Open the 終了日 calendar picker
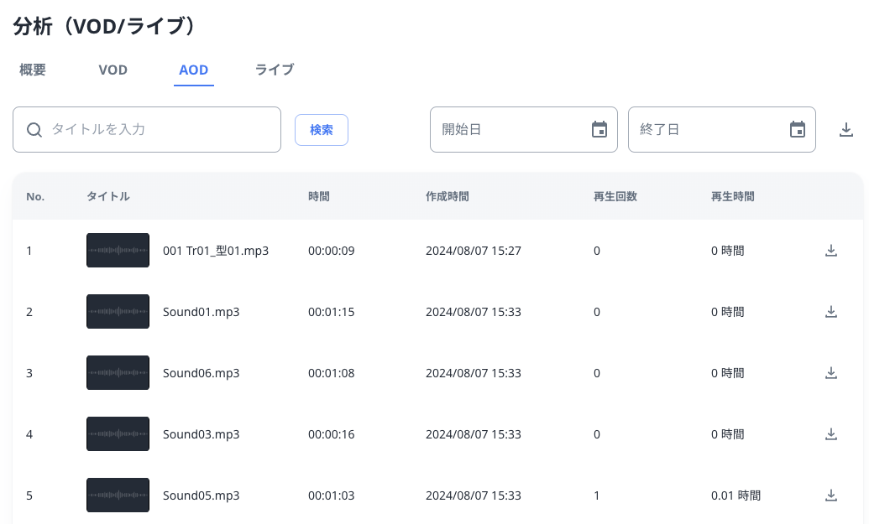The height and width of the screenshot is (524, 869). [x=797, y=129]
